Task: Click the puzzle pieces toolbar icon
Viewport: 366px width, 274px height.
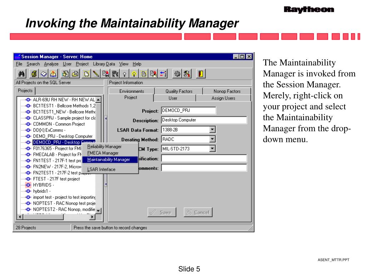Action: [115, 74]
